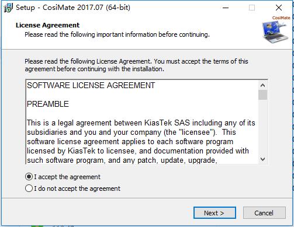The height and width of the screenshot is (227, 294).
Task: Click inside the license agreement text box
Action: [143, 122]
